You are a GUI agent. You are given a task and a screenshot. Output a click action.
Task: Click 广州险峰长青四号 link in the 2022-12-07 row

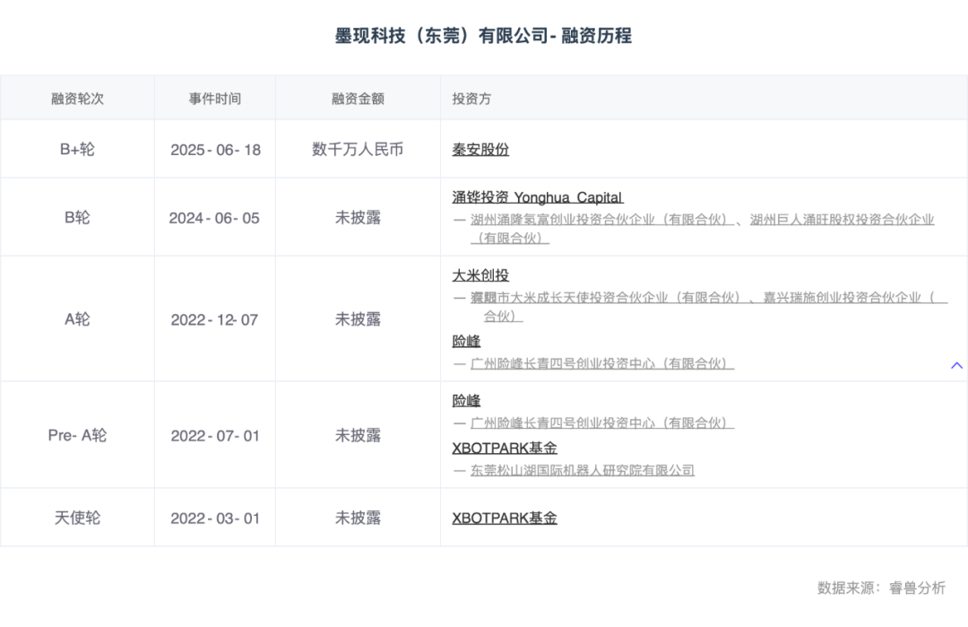602,363
